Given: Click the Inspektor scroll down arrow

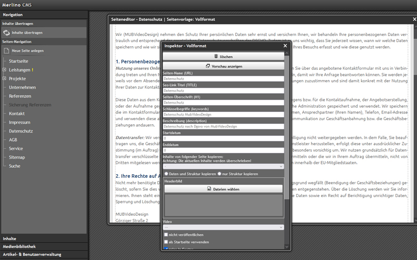Looking at the screenshot, I should tap(287, 246).
